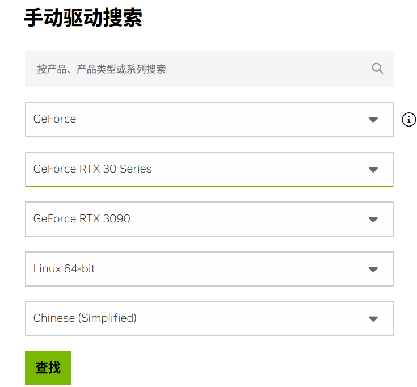Click the 'GeForce RTX 30 Series' value text
This screenshot has height=387, width=417.
click(92, 169)
